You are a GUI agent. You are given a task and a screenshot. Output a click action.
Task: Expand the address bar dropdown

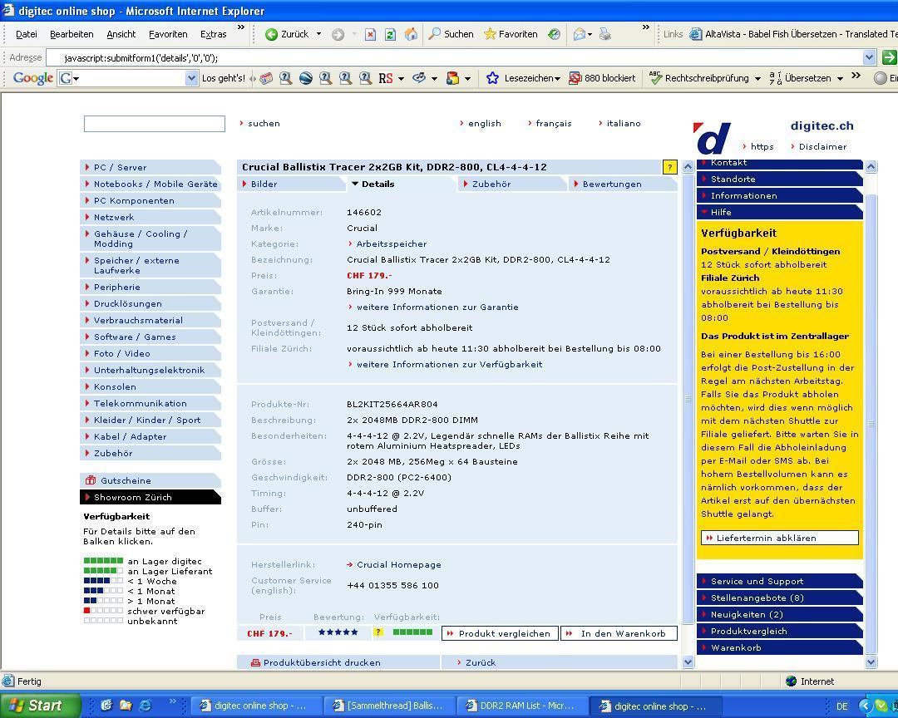coord(870,57)
